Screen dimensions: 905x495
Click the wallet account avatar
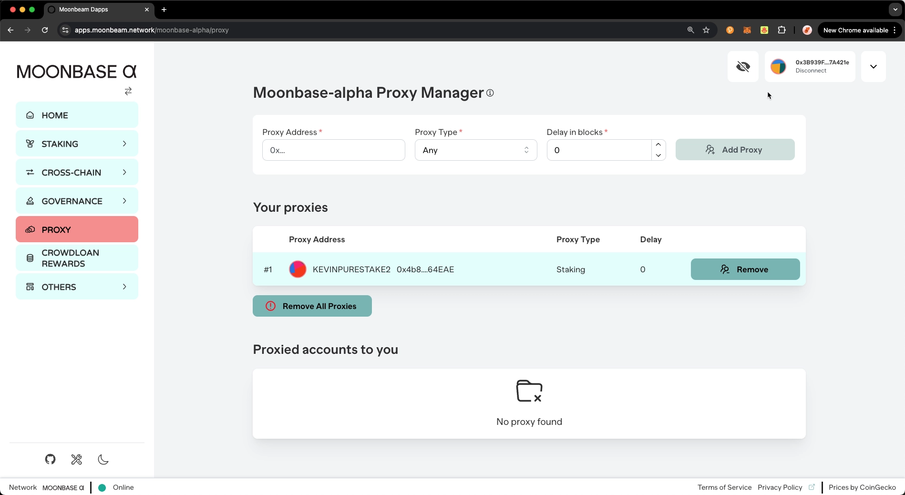click(x=778, y=66)
